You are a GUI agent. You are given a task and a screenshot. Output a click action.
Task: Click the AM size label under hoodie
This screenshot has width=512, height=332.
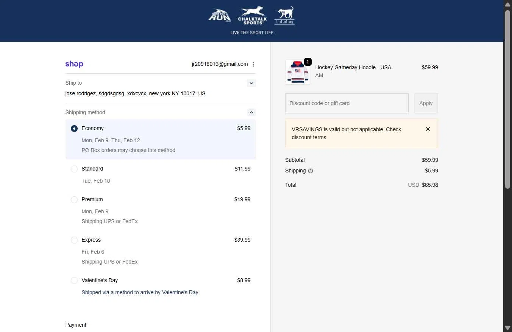(319, 75)
